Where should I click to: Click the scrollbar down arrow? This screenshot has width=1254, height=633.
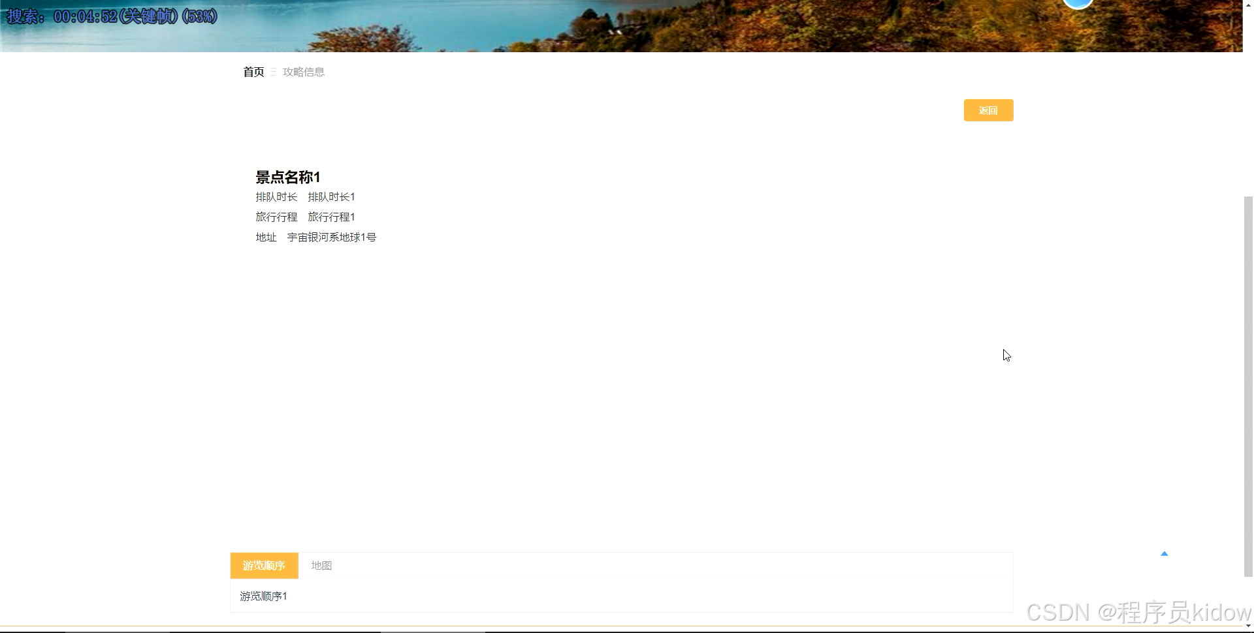pyautogui.click(x=1248, y=628)
